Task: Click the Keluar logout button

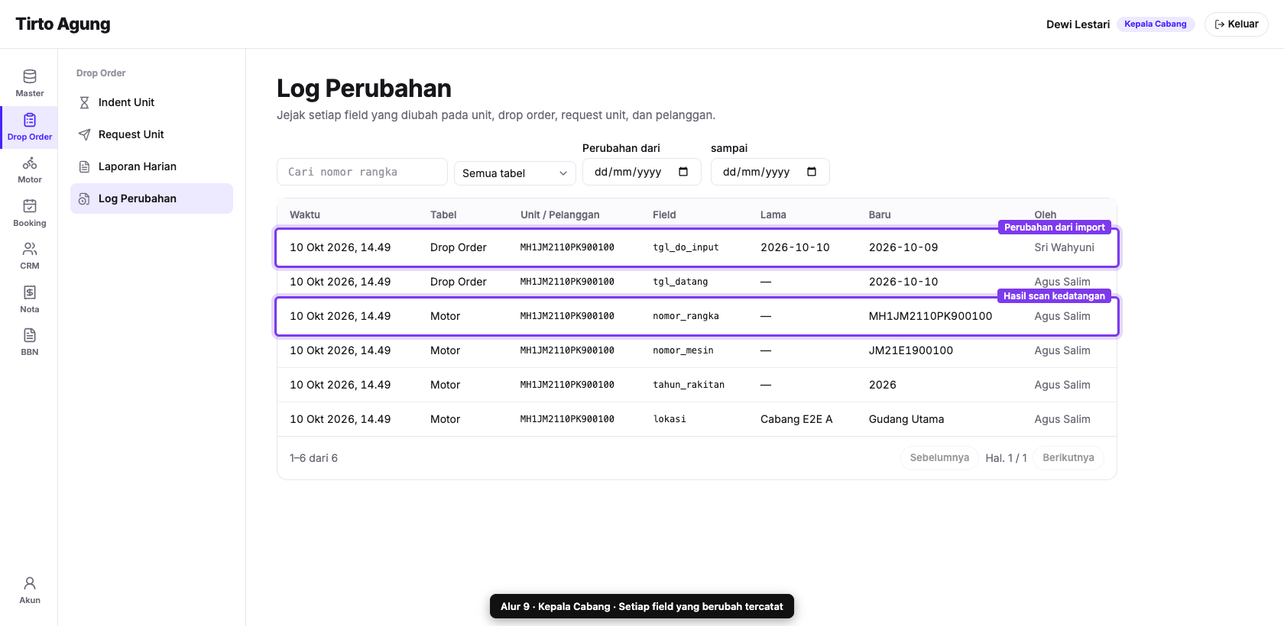Action: click(x=1236, y=24)
